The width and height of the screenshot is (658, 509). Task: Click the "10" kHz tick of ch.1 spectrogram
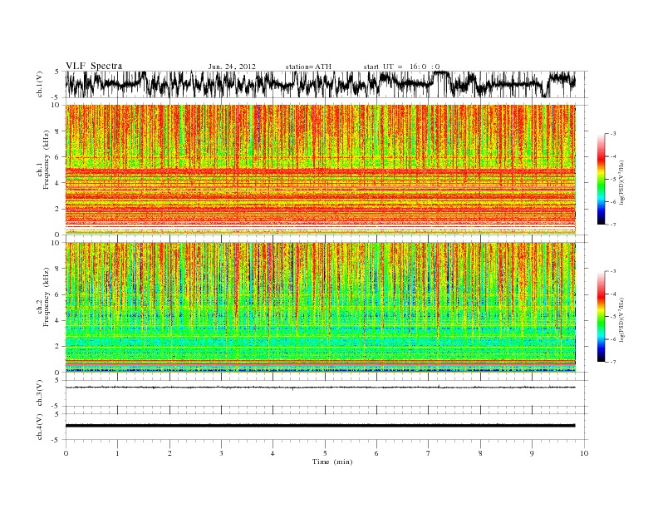coord(56,105)
